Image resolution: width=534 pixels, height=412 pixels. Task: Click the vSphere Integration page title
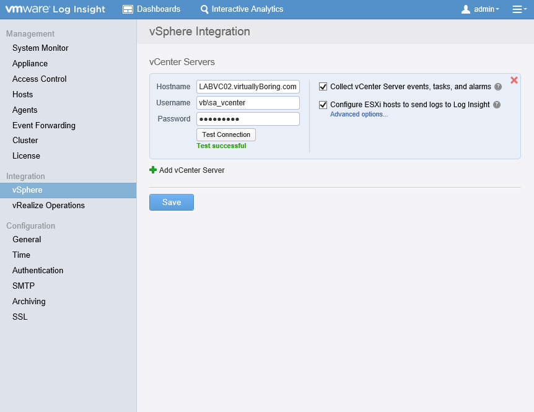pos(199,32)
